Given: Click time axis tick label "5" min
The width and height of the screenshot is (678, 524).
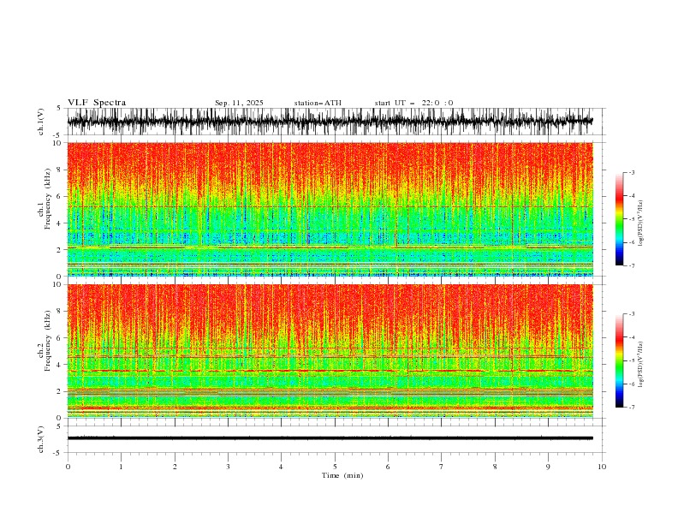Looking at the screenshot, I should [335, 467].
